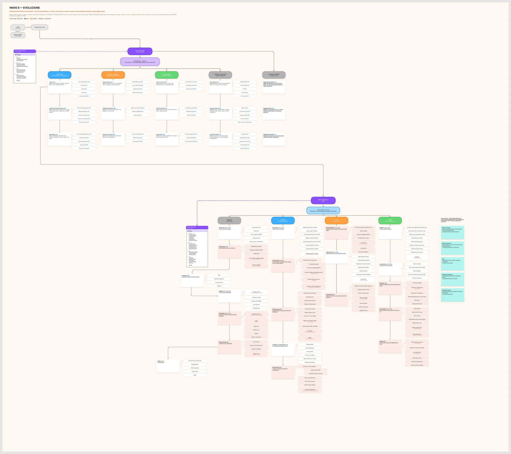
Task: Select the Catalogo card
Action: [229, 296]
